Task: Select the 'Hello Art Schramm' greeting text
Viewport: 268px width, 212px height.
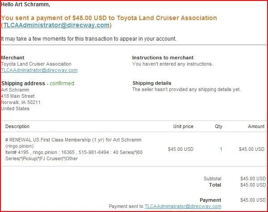Action: click(25, 4)
